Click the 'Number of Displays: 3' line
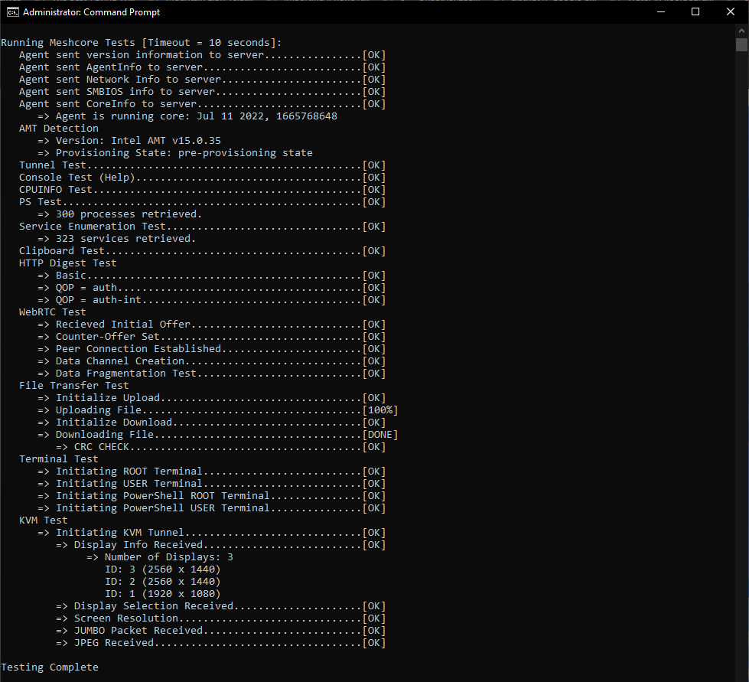 [x=168, y=557]
